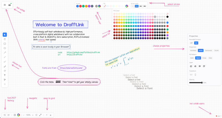The height and width of the screenshot is (118, 222).
Task: Choose Hatch fill pattern
Action: 198,58
